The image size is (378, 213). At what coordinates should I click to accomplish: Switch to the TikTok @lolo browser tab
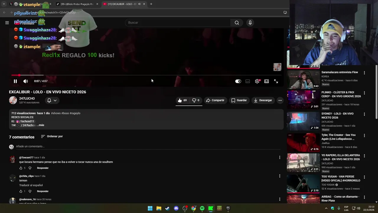pos(77,4)
